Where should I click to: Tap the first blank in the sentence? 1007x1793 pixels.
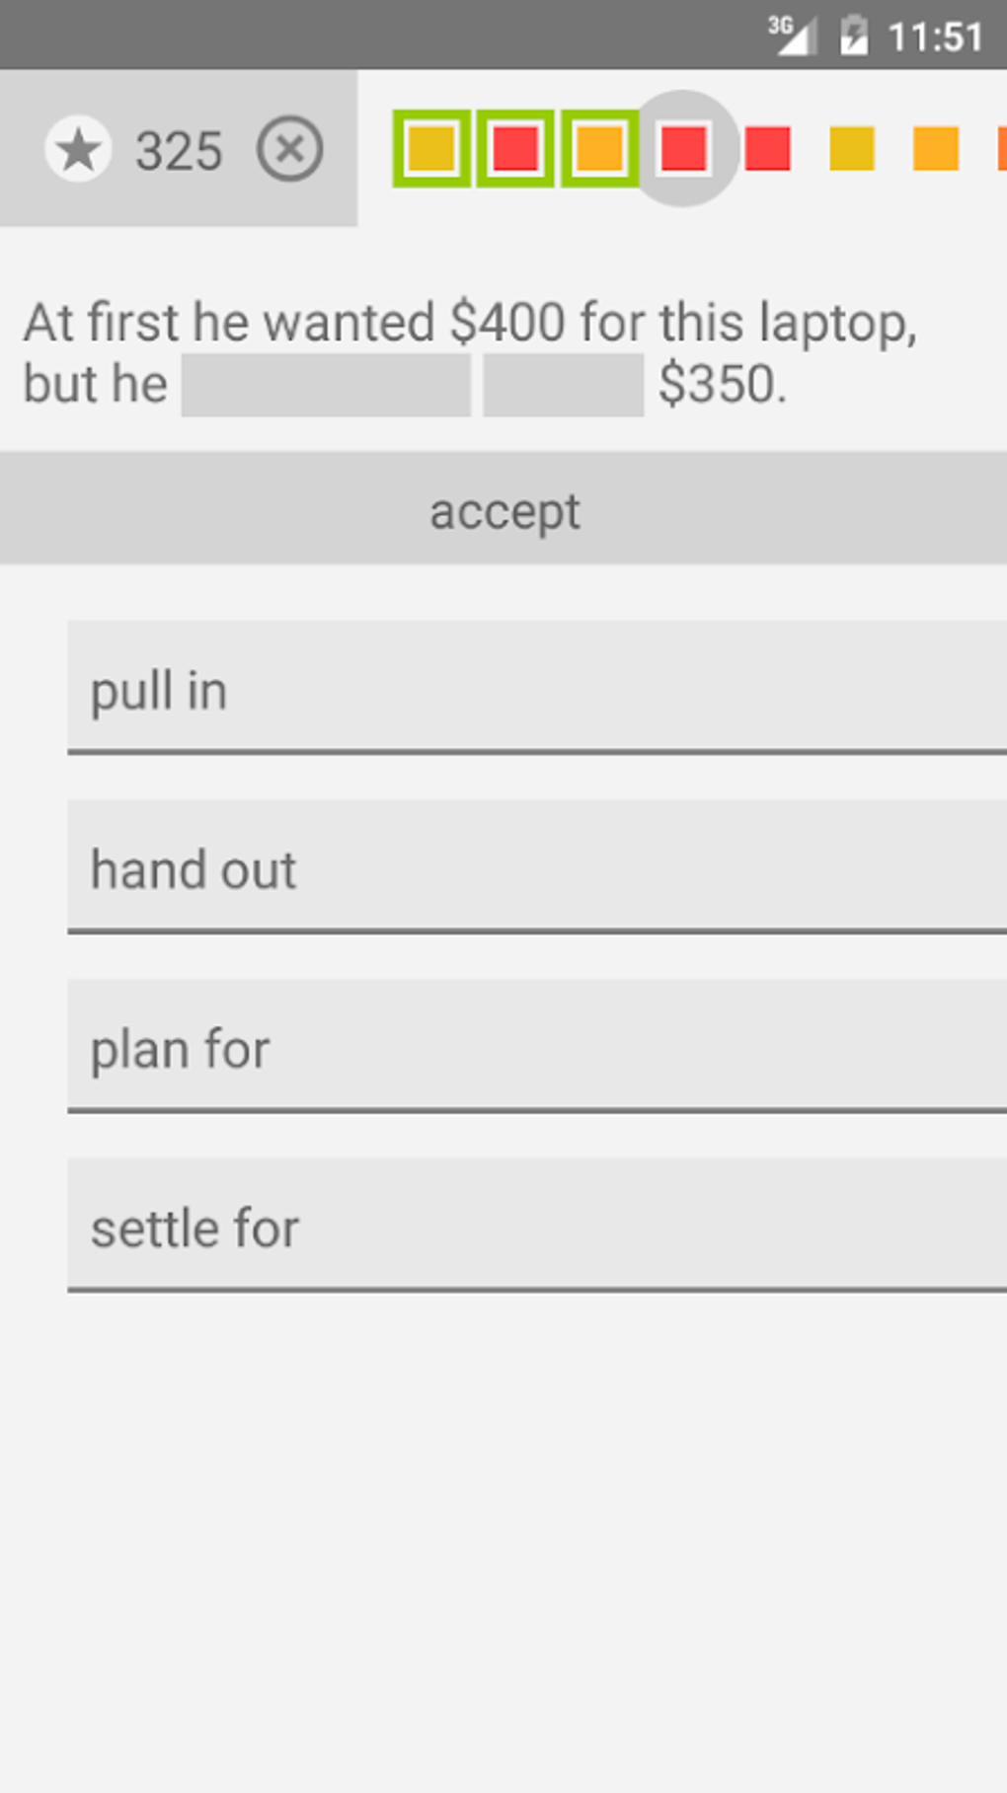(x=326, y=385)
